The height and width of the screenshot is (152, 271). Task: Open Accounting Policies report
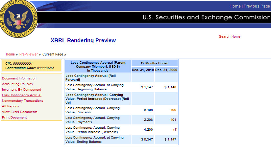point(17,84)
